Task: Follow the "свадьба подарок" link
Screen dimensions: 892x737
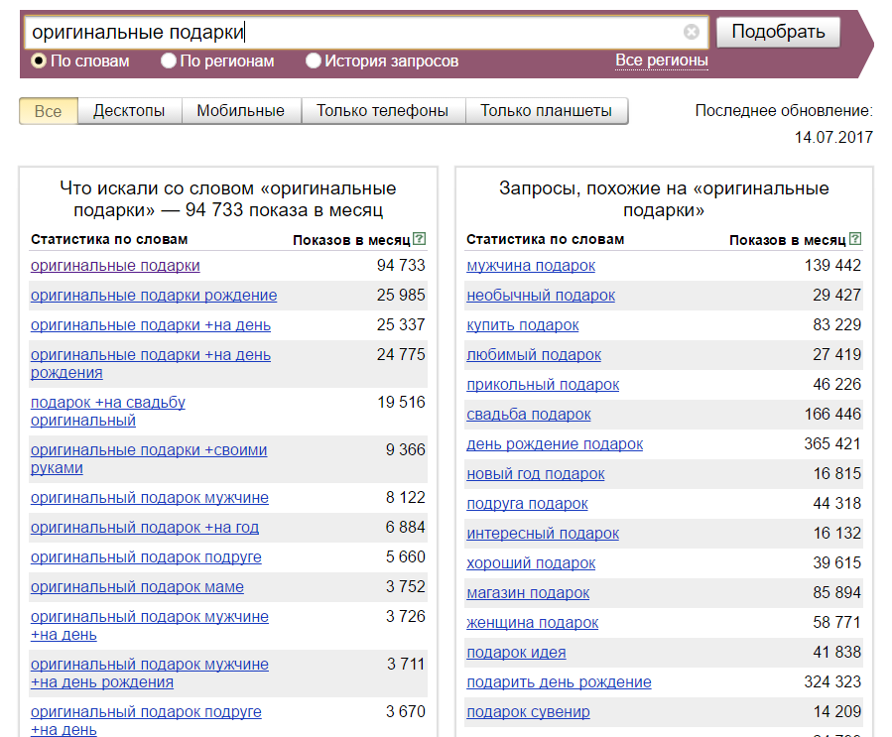Action: click(528, 415)
